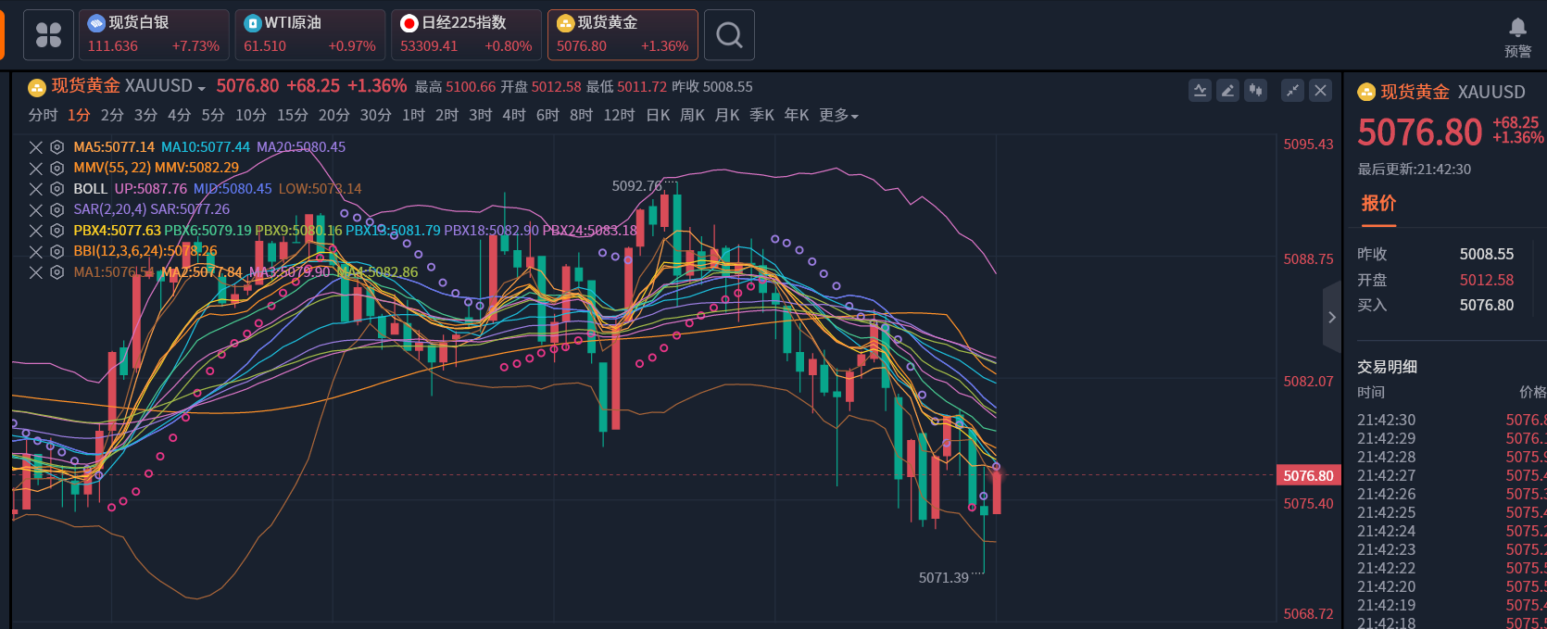Viewport: 1547px width, 629px height.
Task: Open the 现货白银 quote card
Action: click(154, 35)
